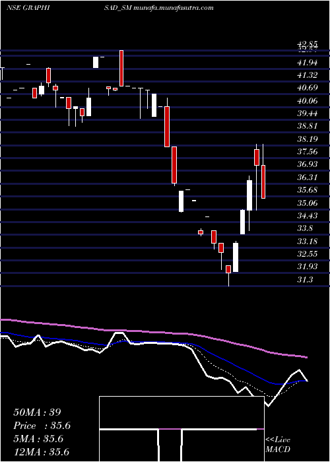Viewport: 330px width, 462px height.
Task: Click the 39.44 price axis label
Action: click(x=308, y=114)
